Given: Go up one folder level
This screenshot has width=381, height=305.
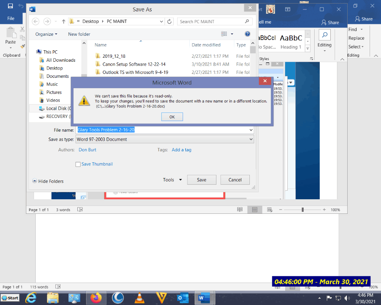Looking at the screenshot, I should pos(63,21).
